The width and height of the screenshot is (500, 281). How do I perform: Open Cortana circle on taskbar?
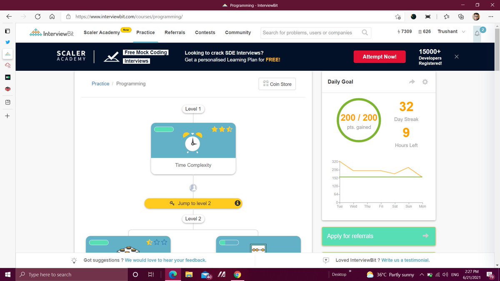[135, 275]
